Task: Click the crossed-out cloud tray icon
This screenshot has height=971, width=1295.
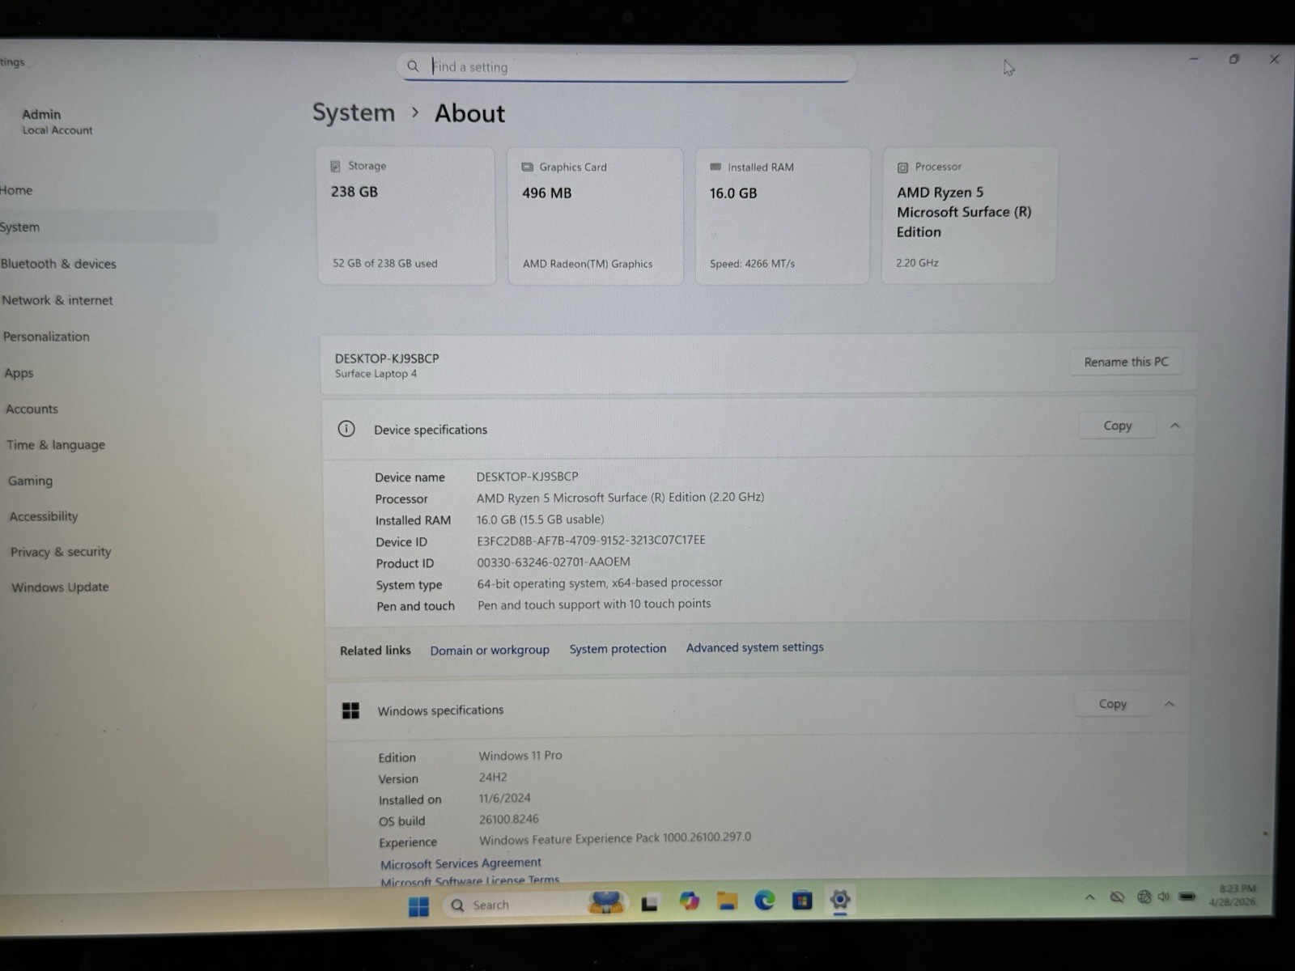Action: pos(1117,897)
